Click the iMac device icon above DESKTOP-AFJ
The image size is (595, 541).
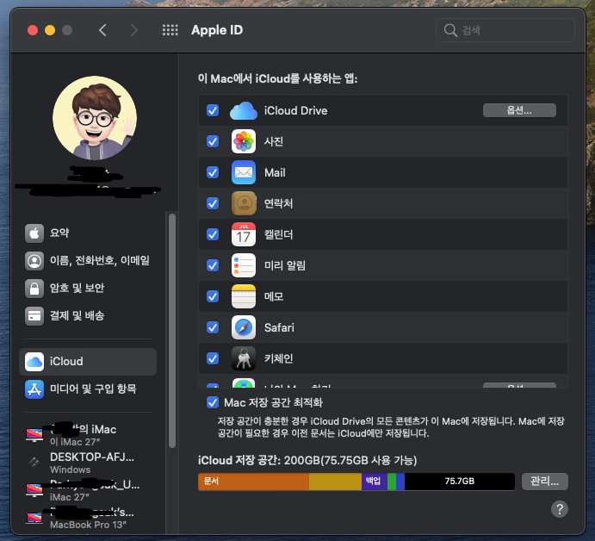(x=34, y=435)
